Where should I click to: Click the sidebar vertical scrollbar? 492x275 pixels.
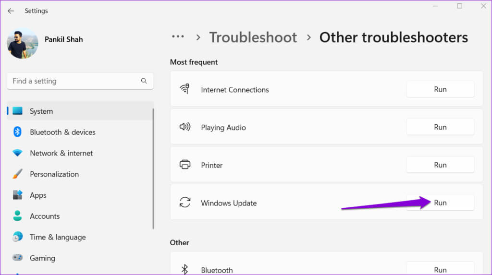(153, 169)
